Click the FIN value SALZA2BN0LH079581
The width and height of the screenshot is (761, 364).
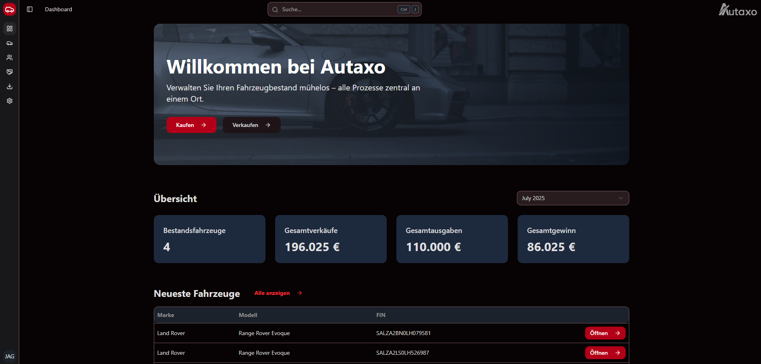coord(403,333)
